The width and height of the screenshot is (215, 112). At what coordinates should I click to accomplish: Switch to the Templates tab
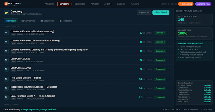pyautogui.click(x=66, y=21)
